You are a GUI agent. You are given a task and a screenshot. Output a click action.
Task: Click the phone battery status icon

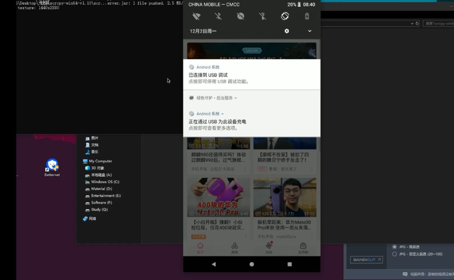coord(299,5)
